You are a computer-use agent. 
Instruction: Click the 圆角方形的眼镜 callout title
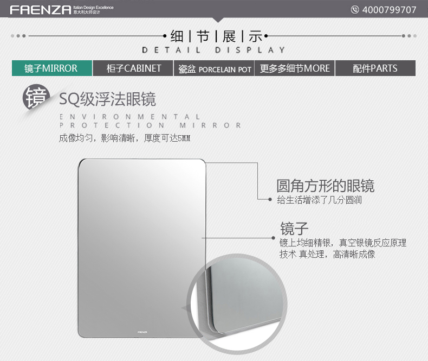pyautogui.click(x=326, y=186)
